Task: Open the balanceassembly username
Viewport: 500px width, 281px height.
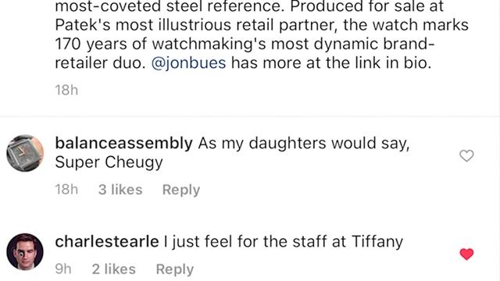Action: coord(123,143)
